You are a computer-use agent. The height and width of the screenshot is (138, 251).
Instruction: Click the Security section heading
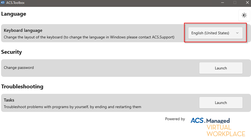click(x=11, y=52)
